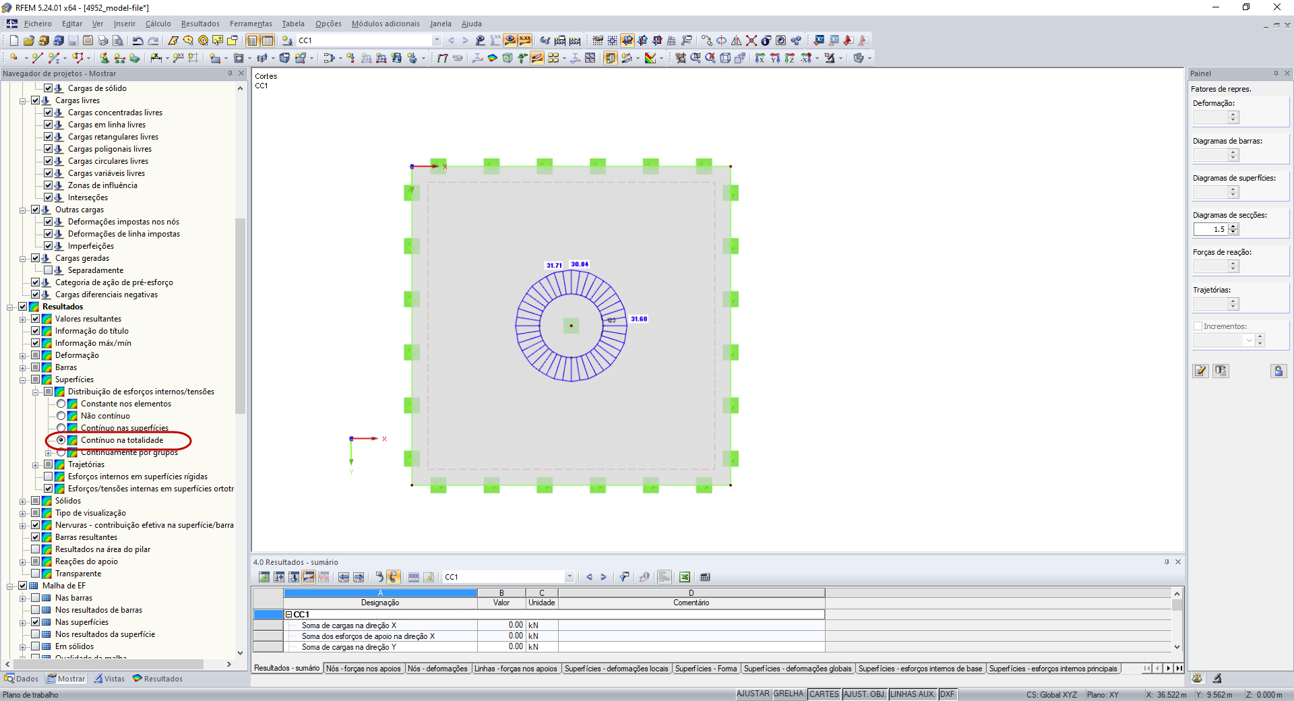Toggle the project navigator panel icon

252,40
